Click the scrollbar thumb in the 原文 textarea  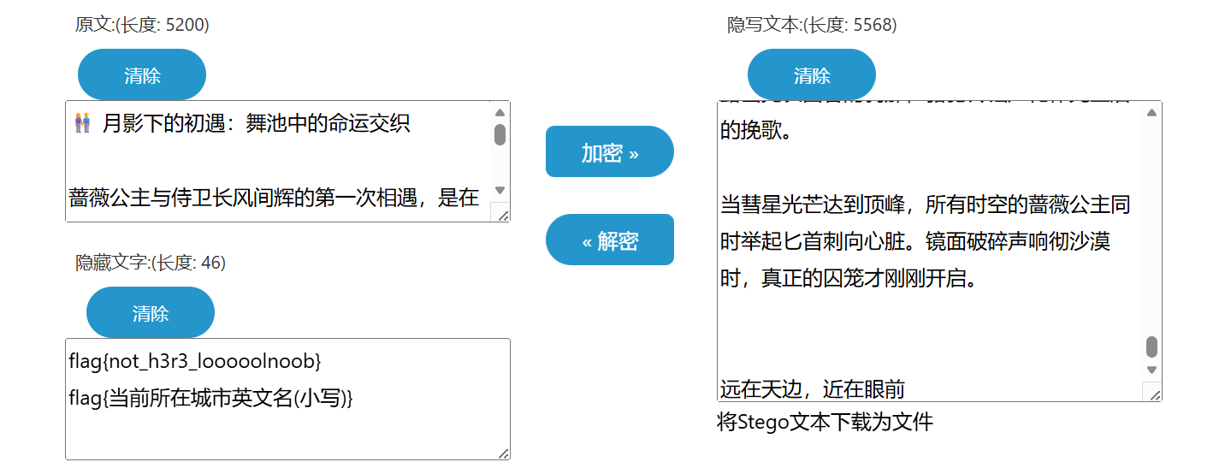coord(500,134)
